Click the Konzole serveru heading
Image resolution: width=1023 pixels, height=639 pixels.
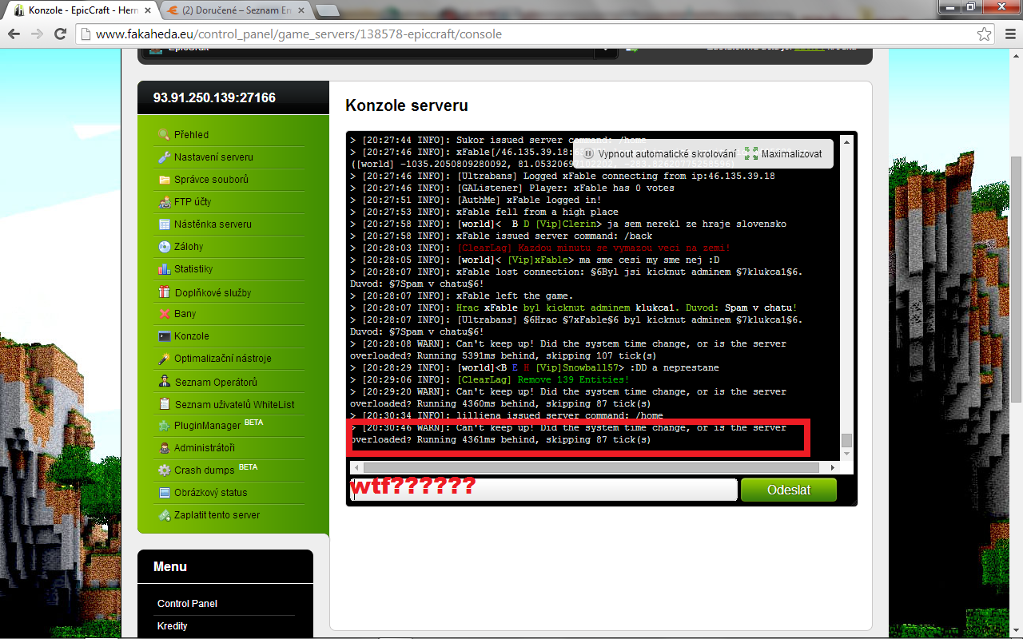(407, 105)
